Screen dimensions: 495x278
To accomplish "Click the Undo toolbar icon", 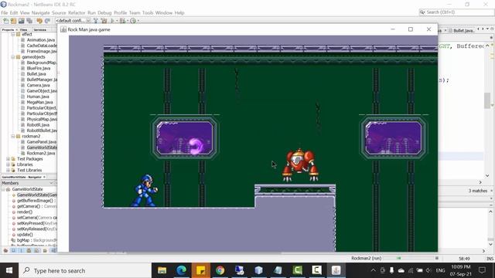I will [x=39, y=21].
